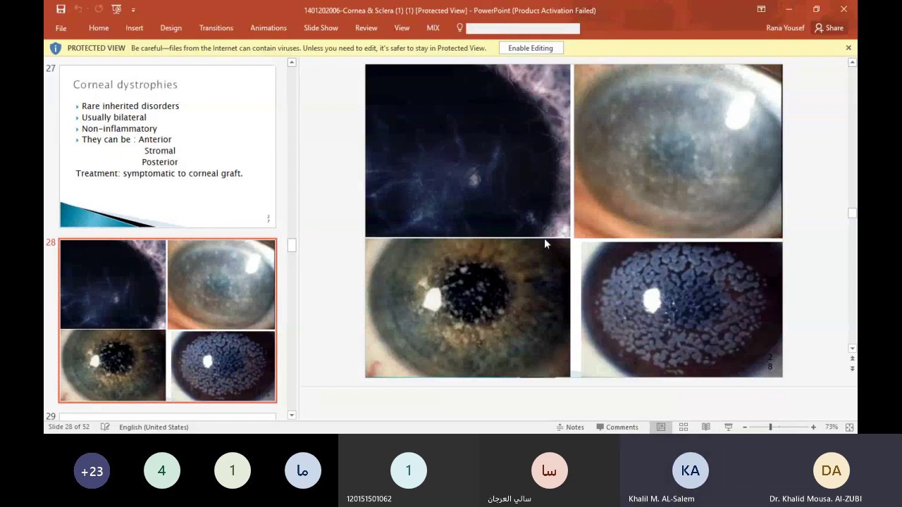Image resolution: width=902 pixels, height=507 pixels.
Task: Click the spell check status icon
Action: (105, 427)
